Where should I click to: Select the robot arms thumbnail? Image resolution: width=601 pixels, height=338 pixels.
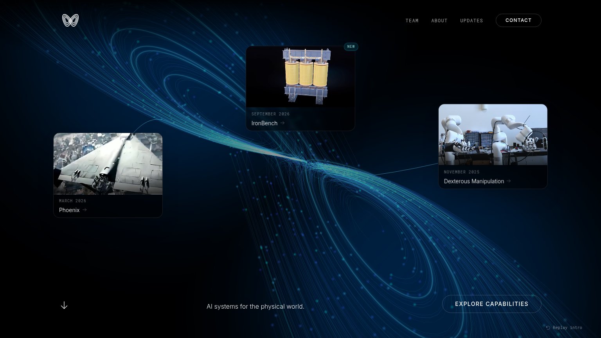[493, 135]
